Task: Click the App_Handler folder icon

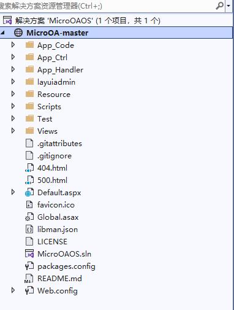Action: 29,69
